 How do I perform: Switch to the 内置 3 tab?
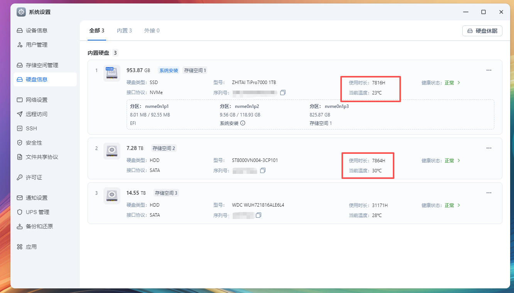pos(124,30)
